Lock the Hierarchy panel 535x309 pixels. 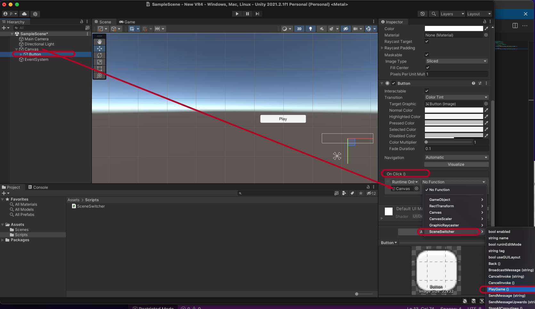click(x=82, y=21)
